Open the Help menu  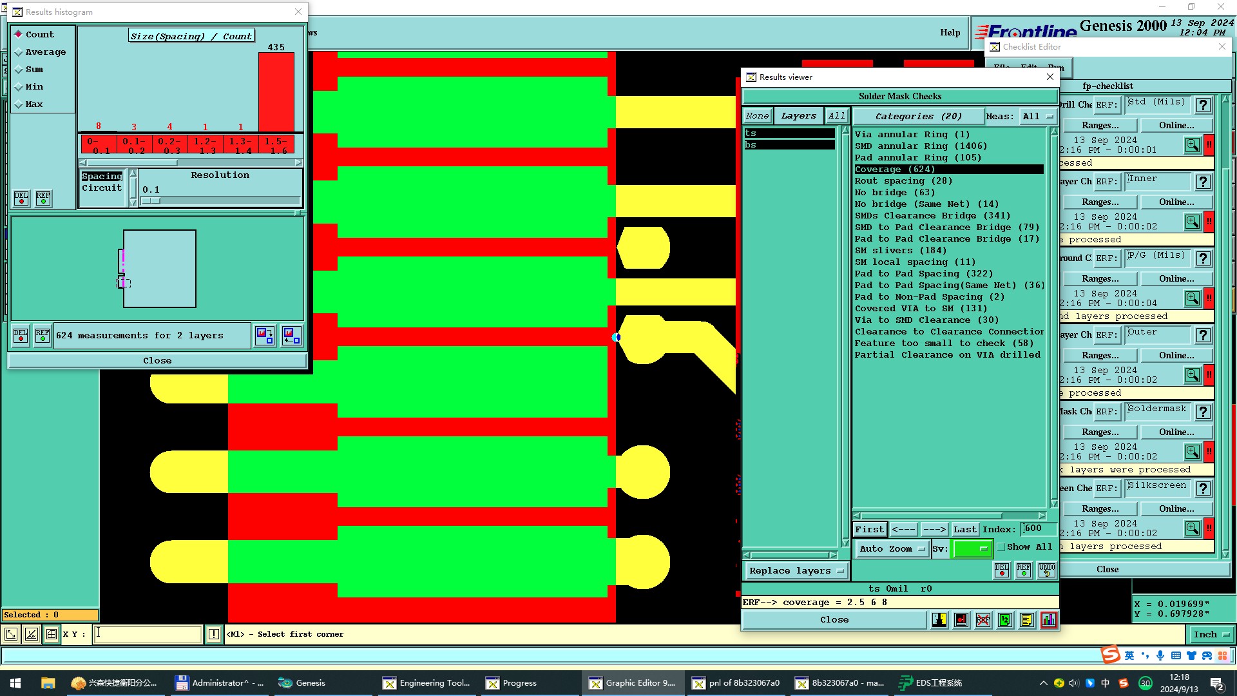950,33
